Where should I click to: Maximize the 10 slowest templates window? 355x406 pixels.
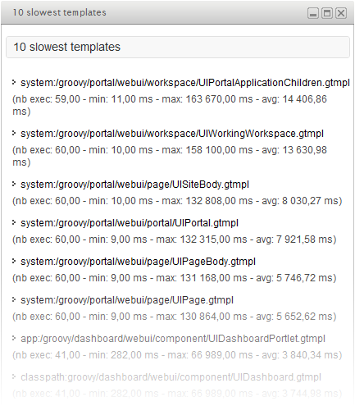pyautogui.click(x=327, y=13)
